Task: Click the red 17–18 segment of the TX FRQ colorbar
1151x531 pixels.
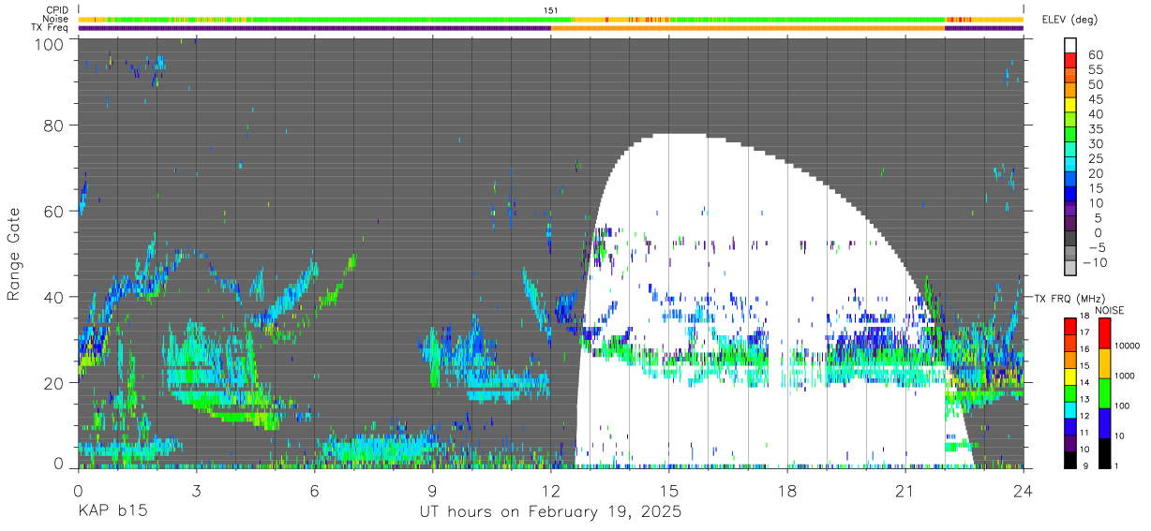Action: (x=1070, y=326)
